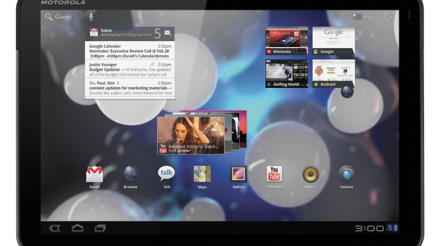The image size is (438, 246).
Task: Launch the Browser globe icon
Action: point(130,174)
